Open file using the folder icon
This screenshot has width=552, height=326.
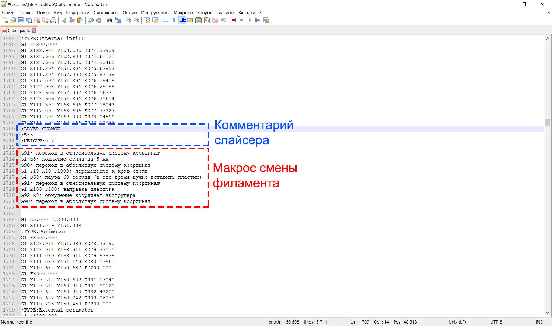tap(13, 20)
